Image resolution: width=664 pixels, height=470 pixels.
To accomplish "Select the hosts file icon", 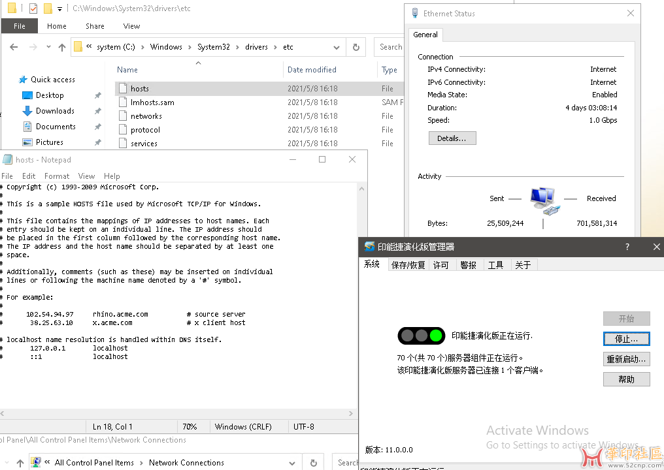I will [123, 88].
